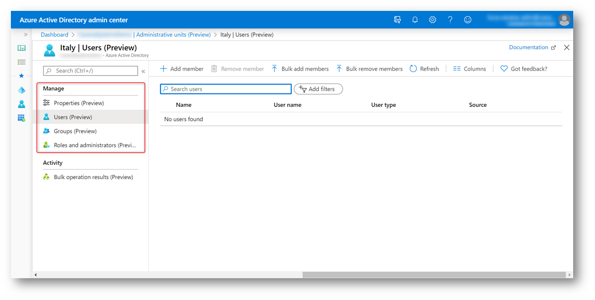The height and width of the screenshot is (300, 595).
Task: Open the help question mark
Action: (x=450, y=20)
